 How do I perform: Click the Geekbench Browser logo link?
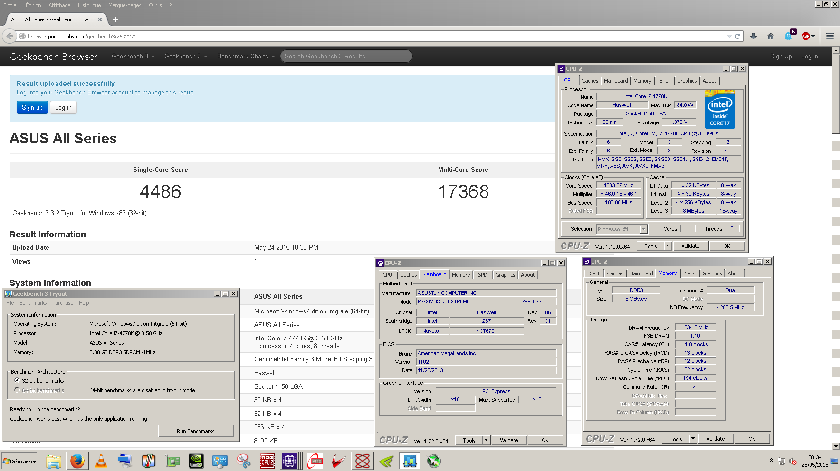[53, 57]
